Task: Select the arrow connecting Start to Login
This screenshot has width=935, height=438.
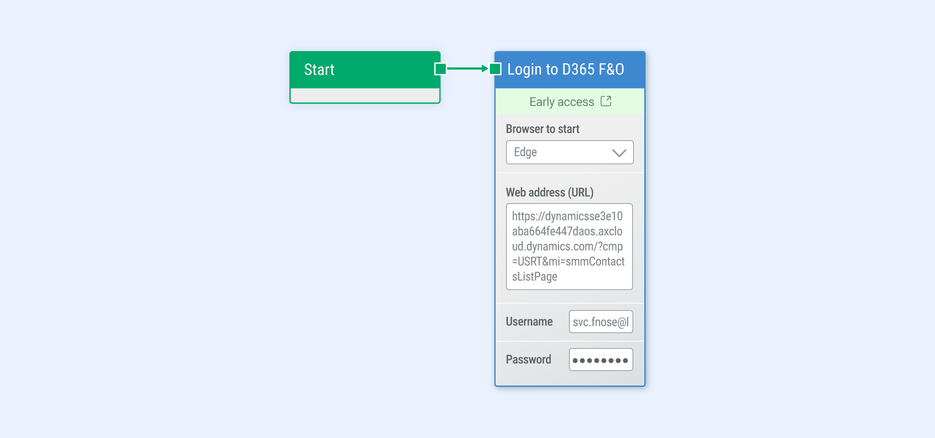Action: coord(467,69)
